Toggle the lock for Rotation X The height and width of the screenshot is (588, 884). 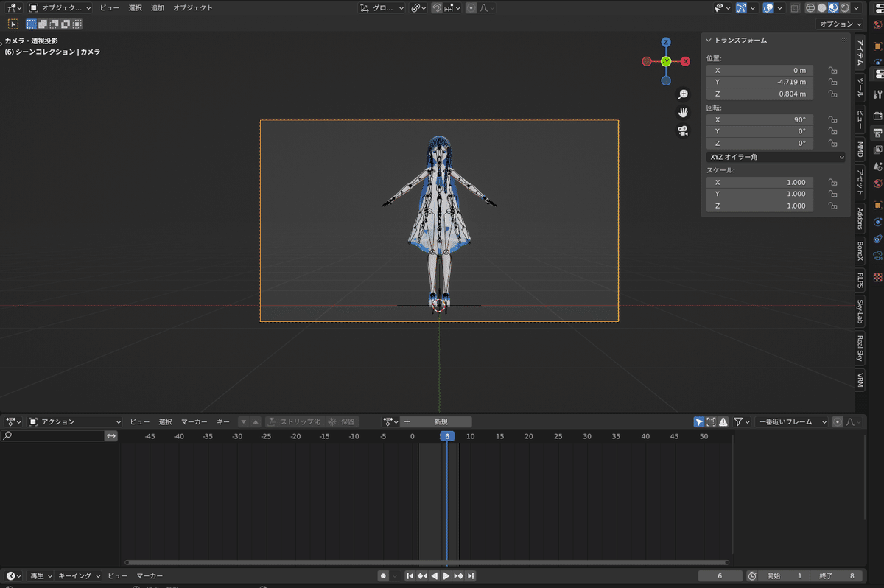pos(832,119)
